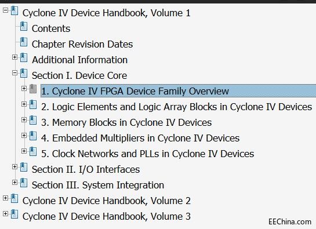Expand chapter 5 Clock Networks and PLLs
Image resolution: width=316 pixels, height=229 pixels.
[x=24, y=151]
